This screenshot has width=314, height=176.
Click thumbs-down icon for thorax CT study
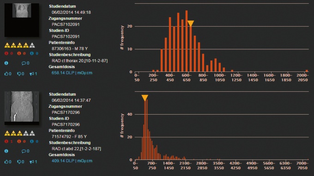[19, 74]
